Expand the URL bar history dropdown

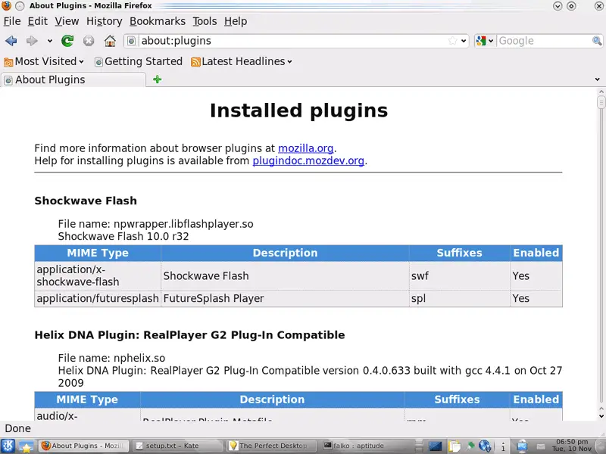[x=464, y=41]
